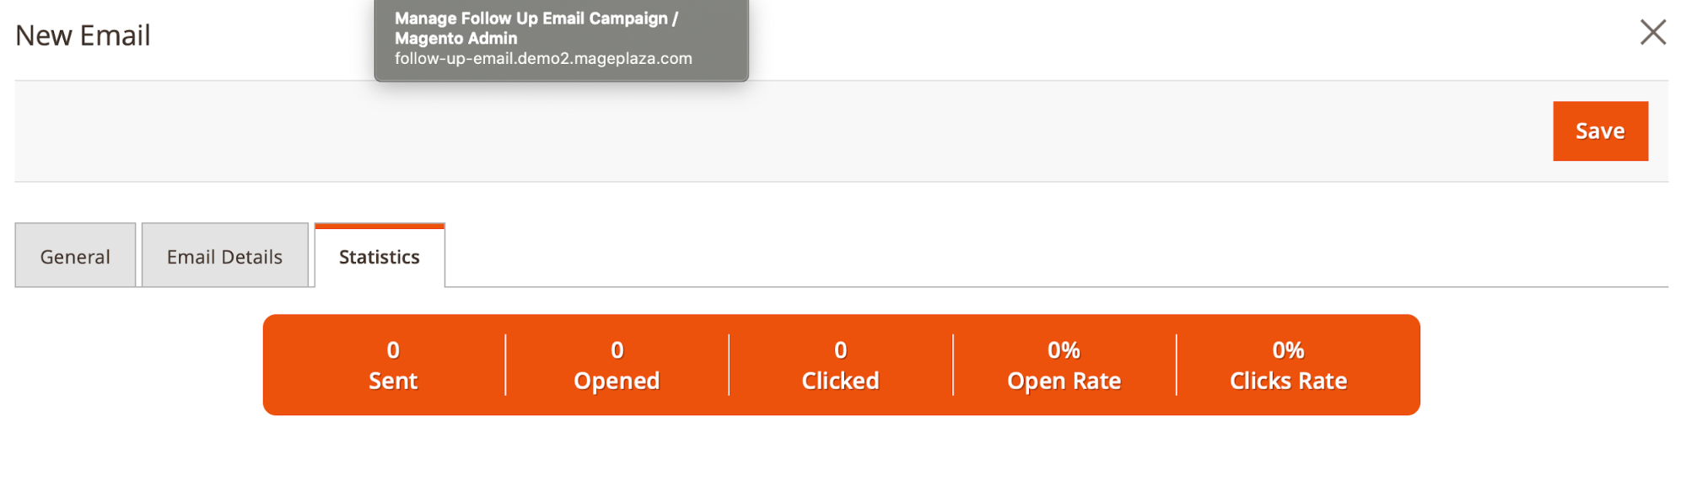This screenshot has height=480, width=1686.
Task: Click the Opened label
Action: pos(617,381)
